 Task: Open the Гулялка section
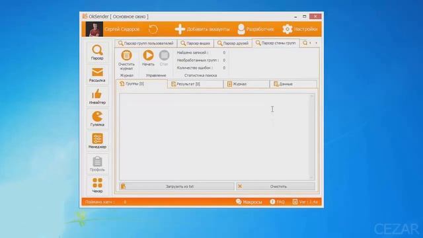pyautogui.click(x=97, y=119)
